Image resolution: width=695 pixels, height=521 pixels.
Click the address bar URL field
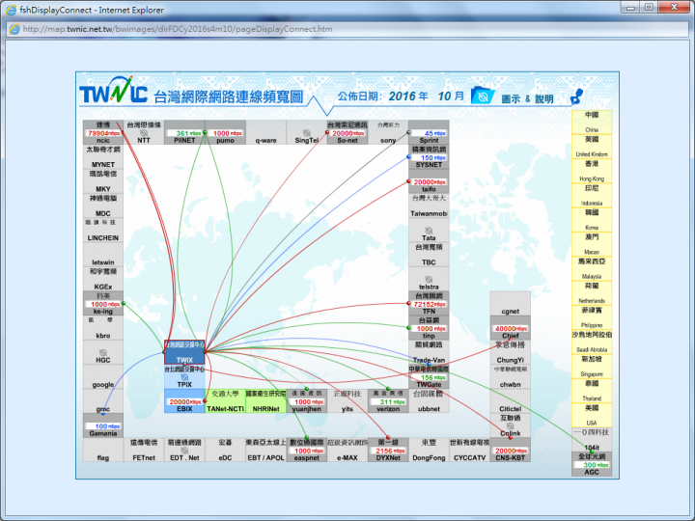click(x=347, y=29)
